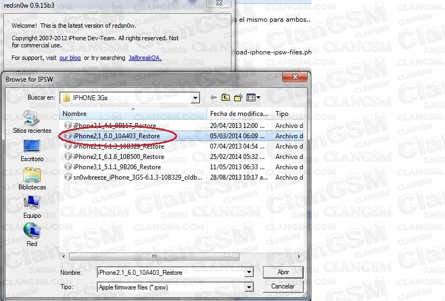
Task: Click date 25/02/2014 05:32 cell
Action: pyautogui.click(x=237, y=157)
